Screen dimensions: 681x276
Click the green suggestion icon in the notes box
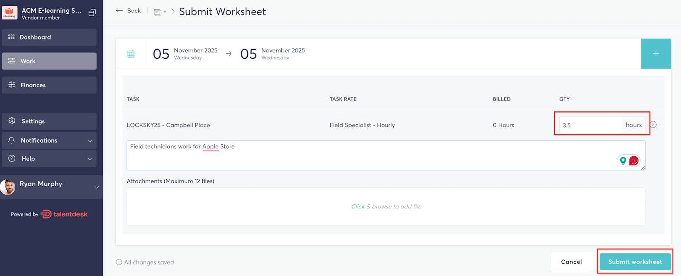623,161
